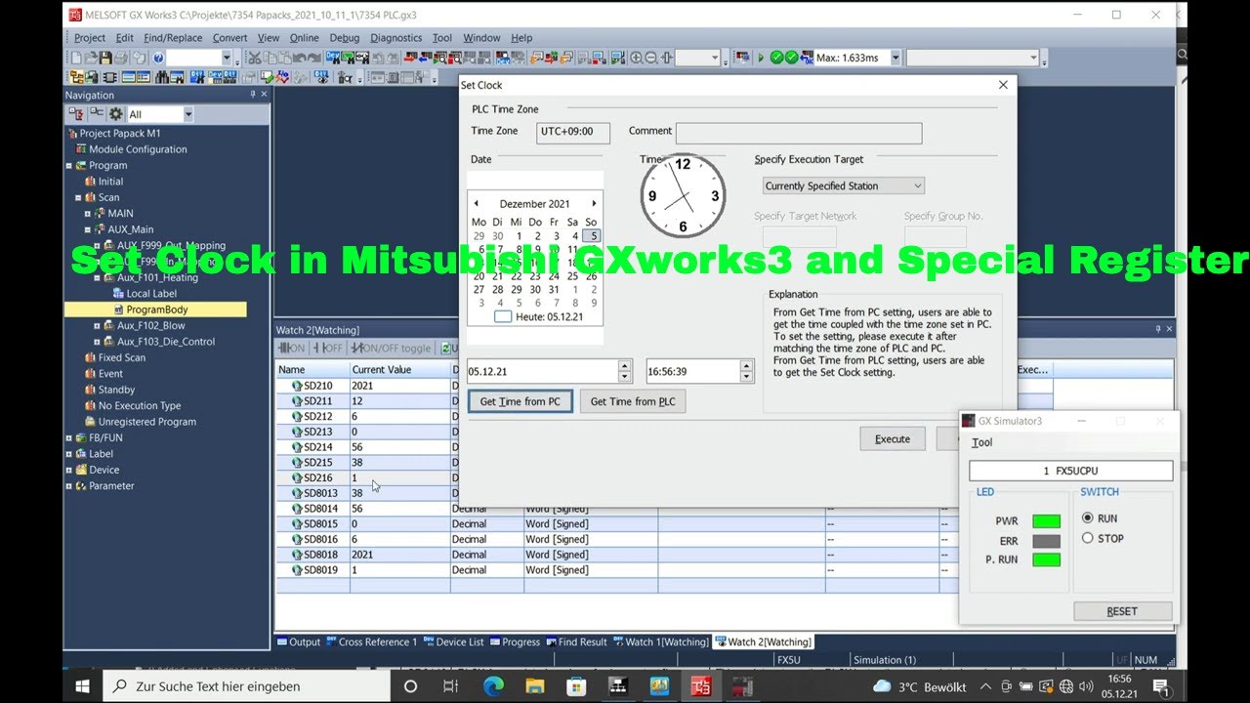Screen dimensions: 1250x703
Task: Open Currently Specified Station dropdown
Action: tap(844, 186)
